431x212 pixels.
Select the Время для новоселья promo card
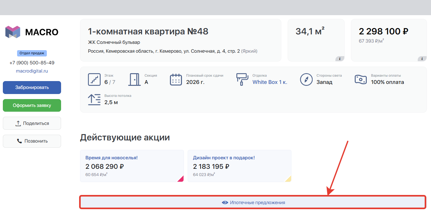pyautogui.click(x=132, y=166)
